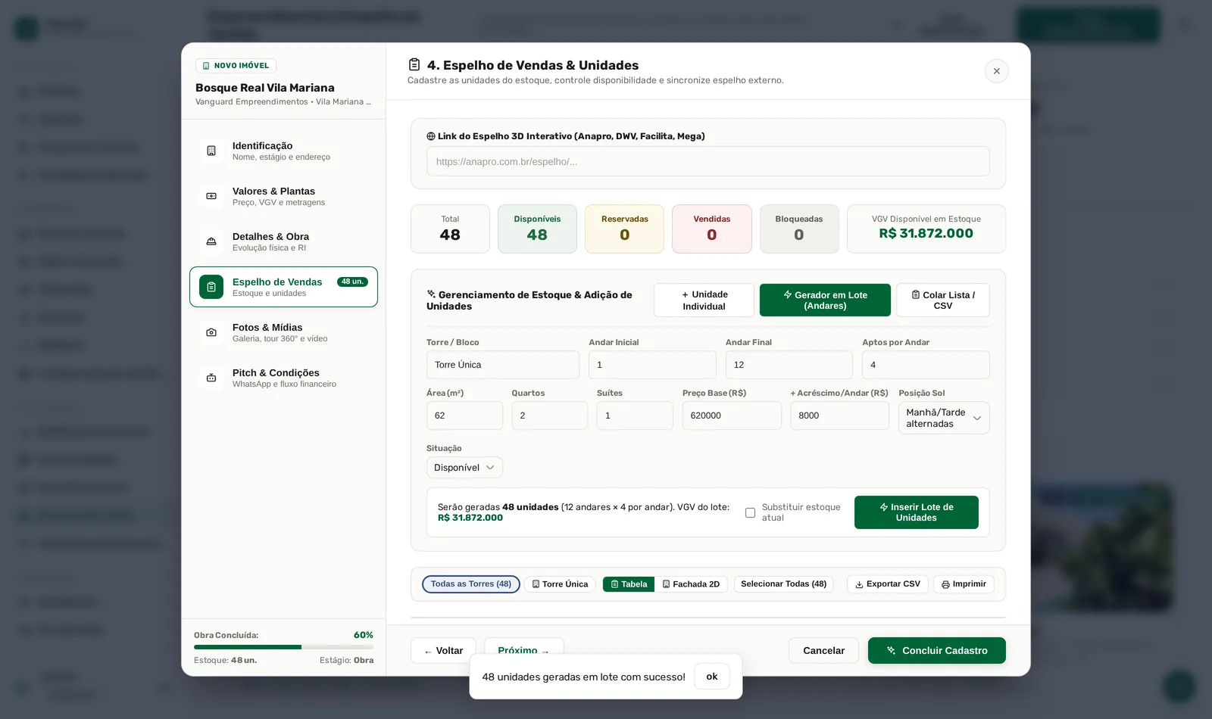Switch to the Tabela view
This screenshot has width=1212, height=719.
click(629, 584)
